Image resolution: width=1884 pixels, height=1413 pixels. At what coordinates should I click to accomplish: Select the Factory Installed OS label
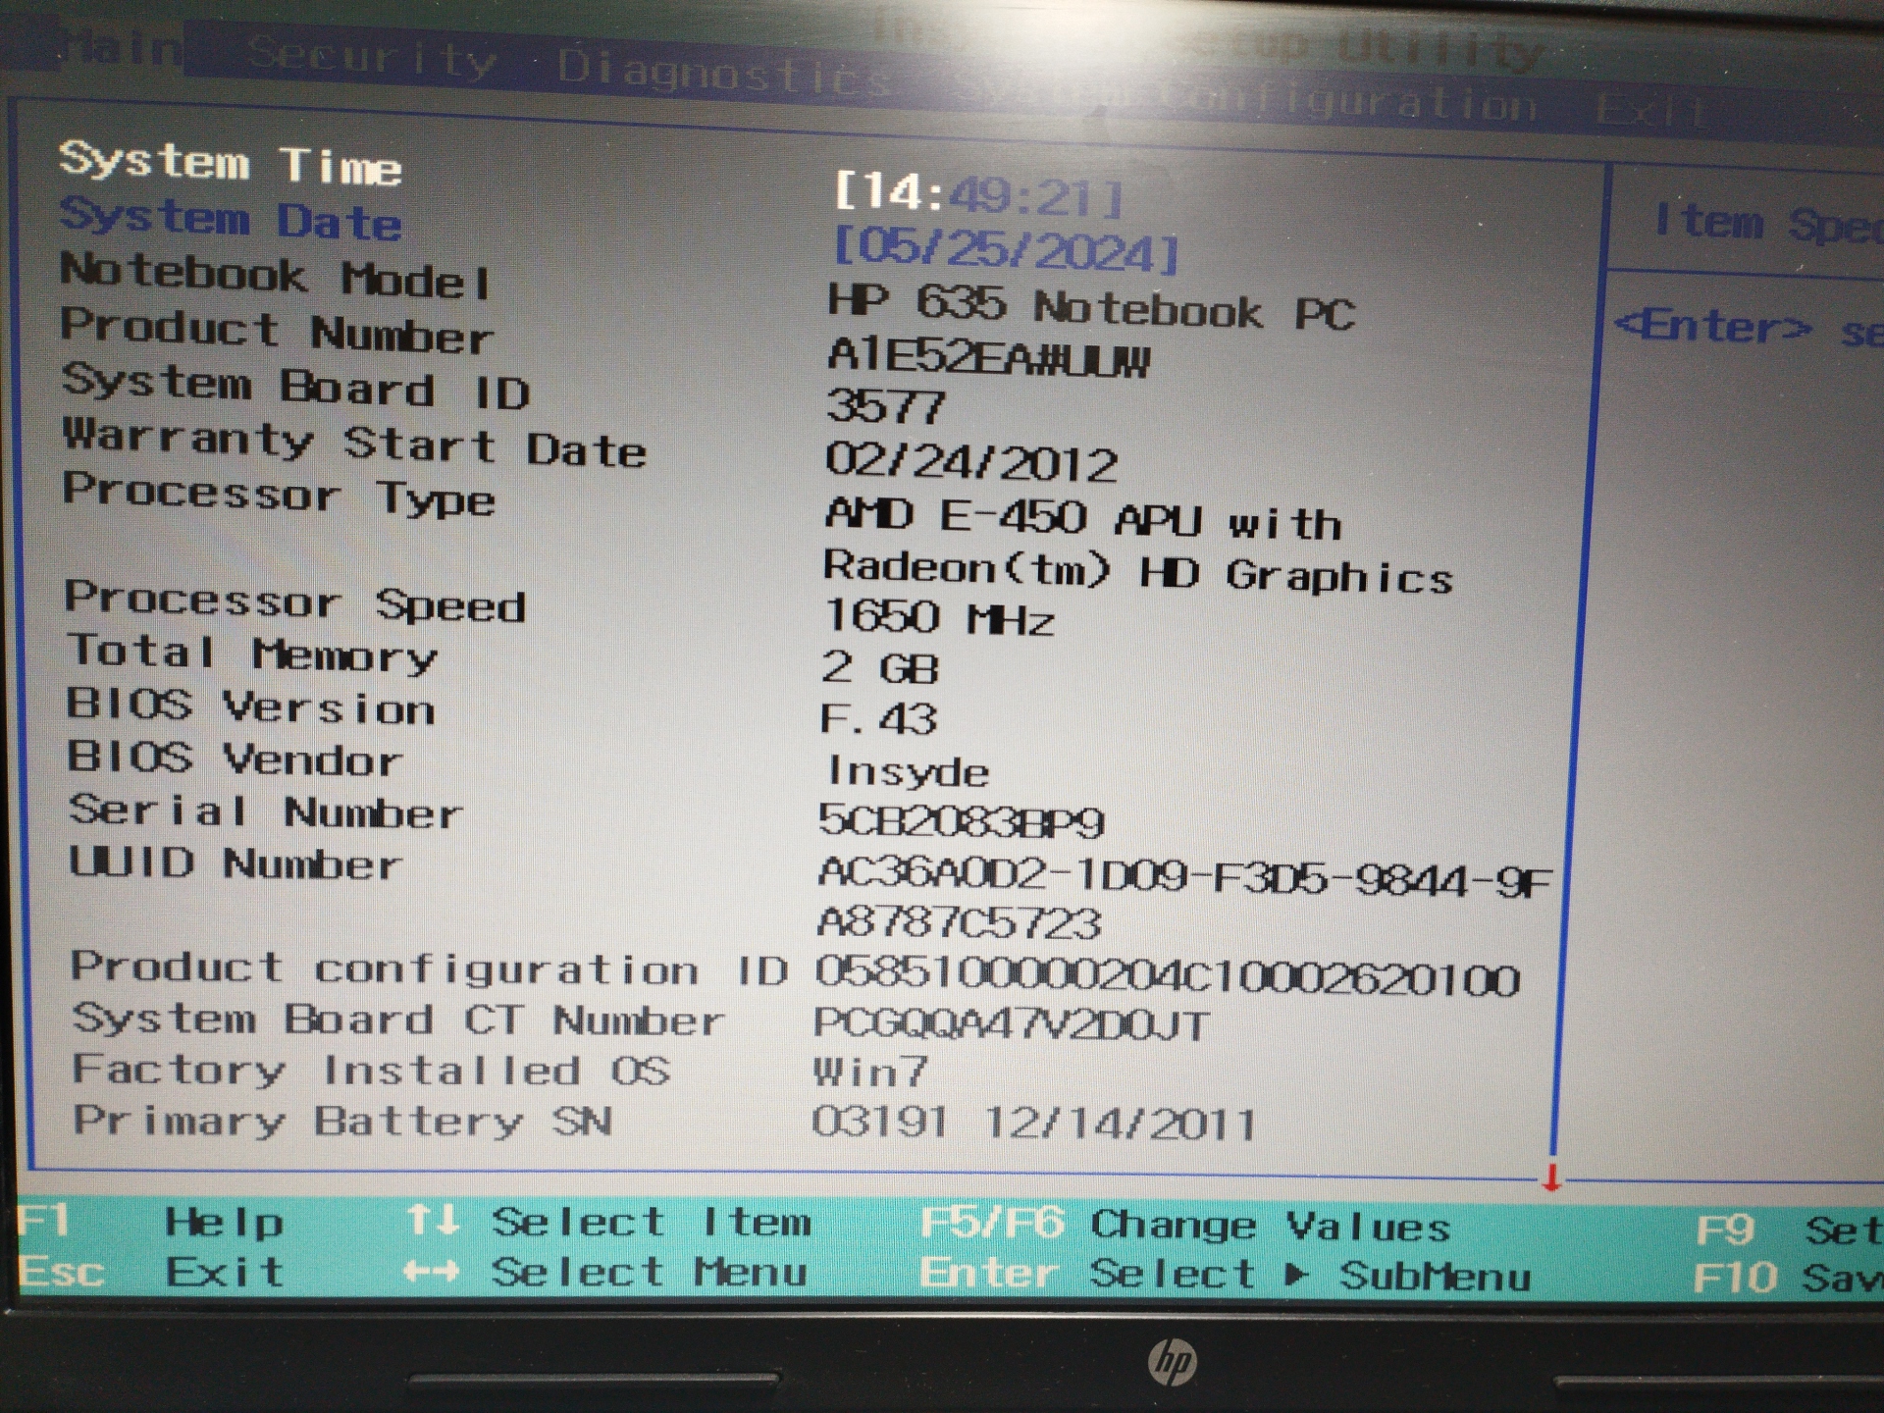pos(371,1070)
